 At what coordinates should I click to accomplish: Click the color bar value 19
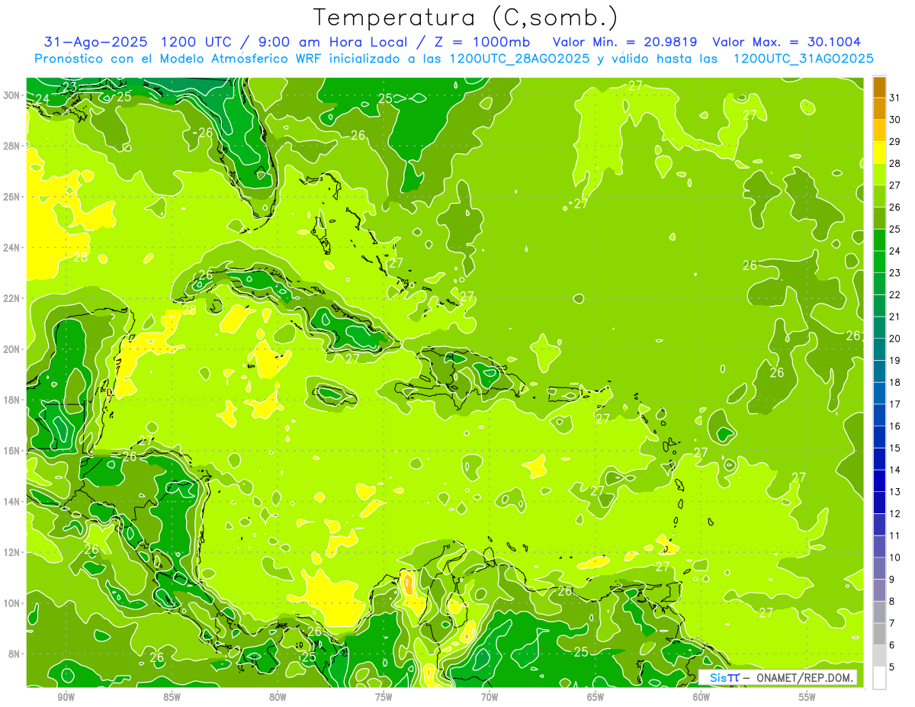click(x=895, y=360)
